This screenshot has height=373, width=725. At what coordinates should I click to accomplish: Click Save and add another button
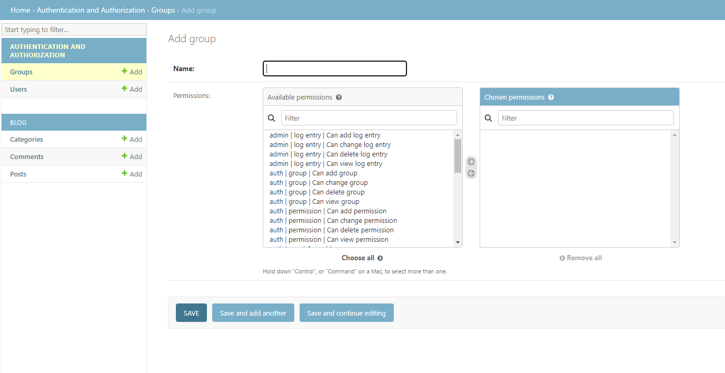[x=253, y=313]
